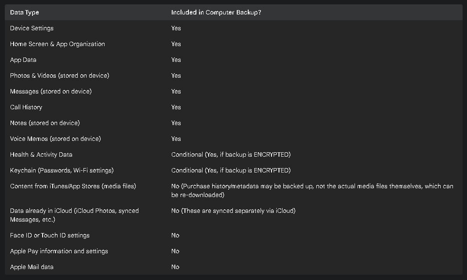Click the App Data row label
This screenshot has width=467, height=280.
click(x=23, y=60)
